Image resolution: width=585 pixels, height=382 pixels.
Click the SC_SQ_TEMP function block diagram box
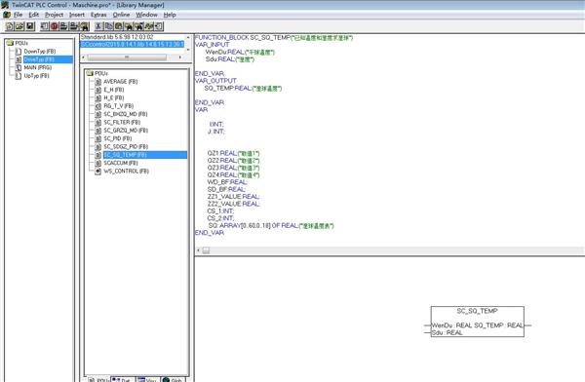(477, 322)
